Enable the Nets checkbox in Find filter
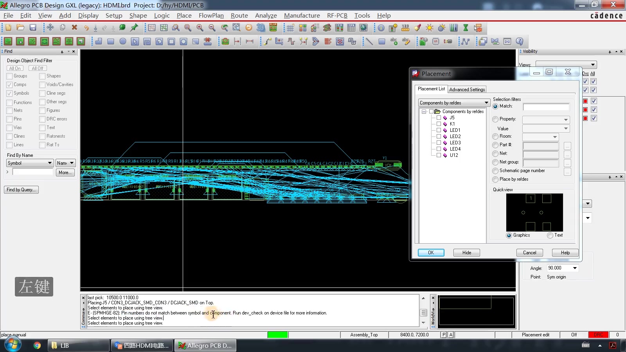 pyautogui.click(x=9, y=111)
